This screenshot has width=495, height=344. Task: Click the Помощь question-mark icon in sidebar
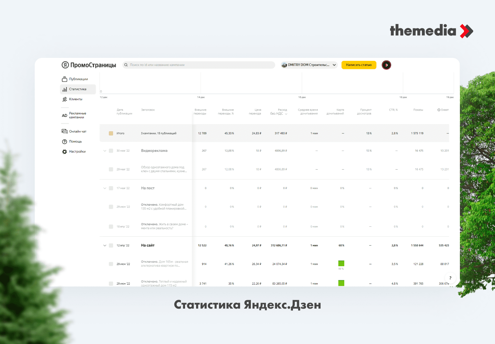point(65,142)
